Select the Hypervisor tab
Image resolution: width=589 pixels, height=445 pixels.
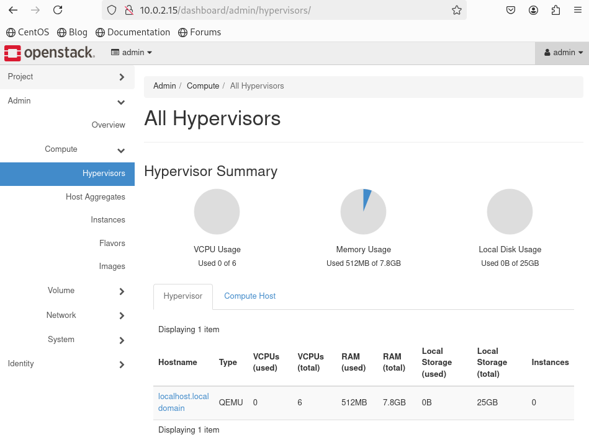point(183,296)
